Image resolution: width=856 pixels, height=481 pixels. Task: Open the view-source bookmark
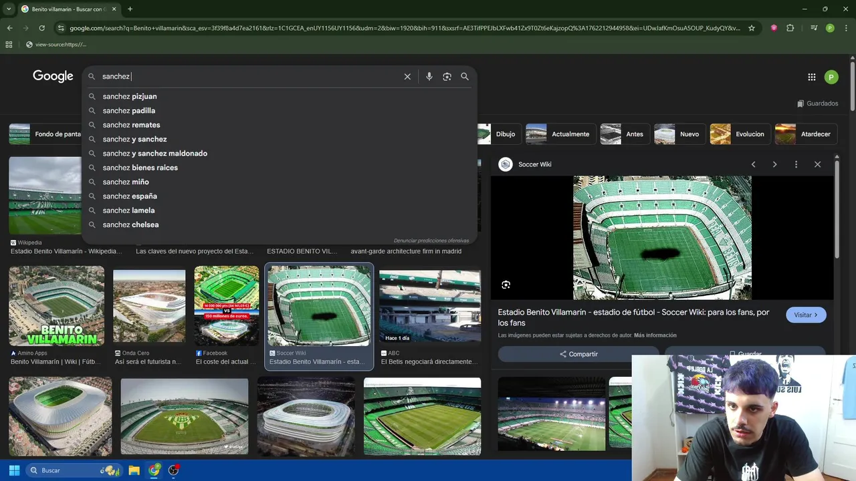[56, 45]
